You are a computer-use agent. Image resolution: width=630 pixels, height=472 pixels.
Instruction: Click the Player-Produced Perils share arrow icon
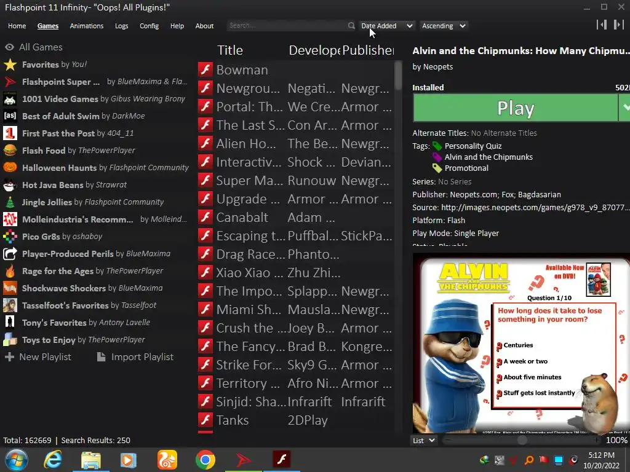point(10,254)
